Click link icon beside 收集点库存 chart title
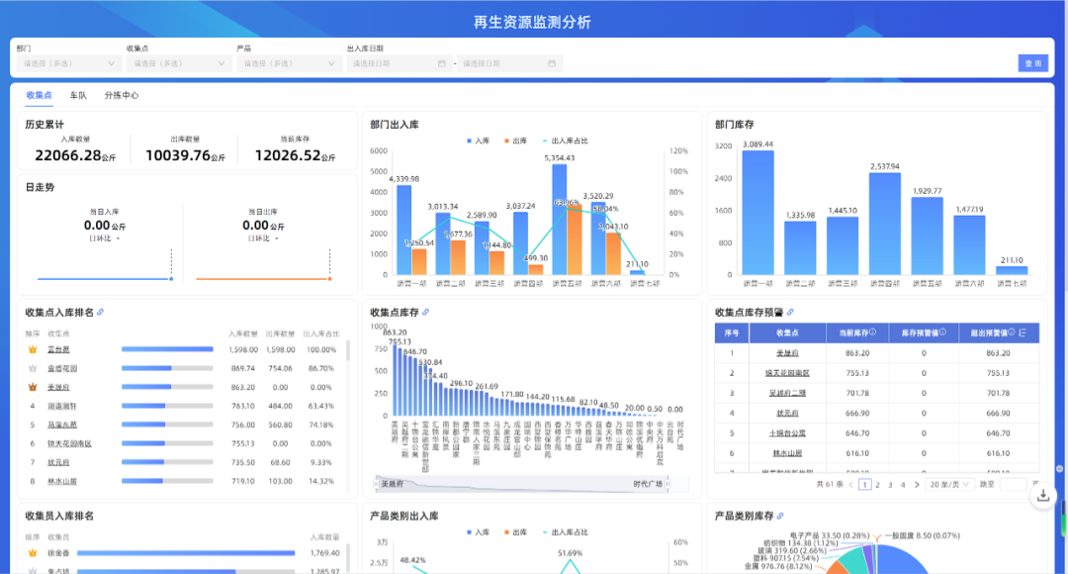 point(426,313)
